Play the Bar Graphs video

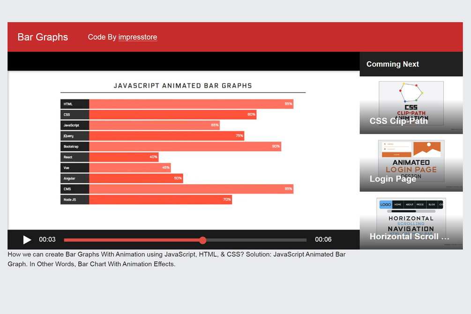pyautogui.click(x=27, y=239)
